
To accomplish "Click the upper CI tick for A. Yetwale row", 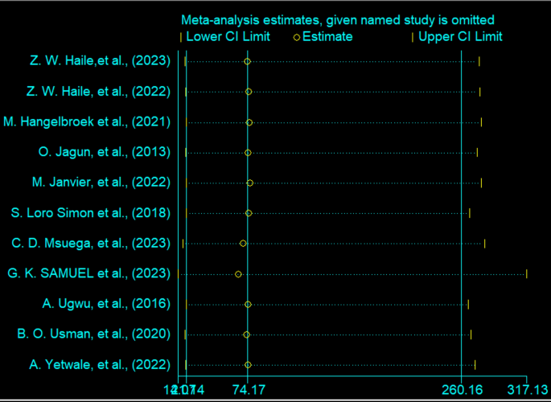I will coord(475,365).
